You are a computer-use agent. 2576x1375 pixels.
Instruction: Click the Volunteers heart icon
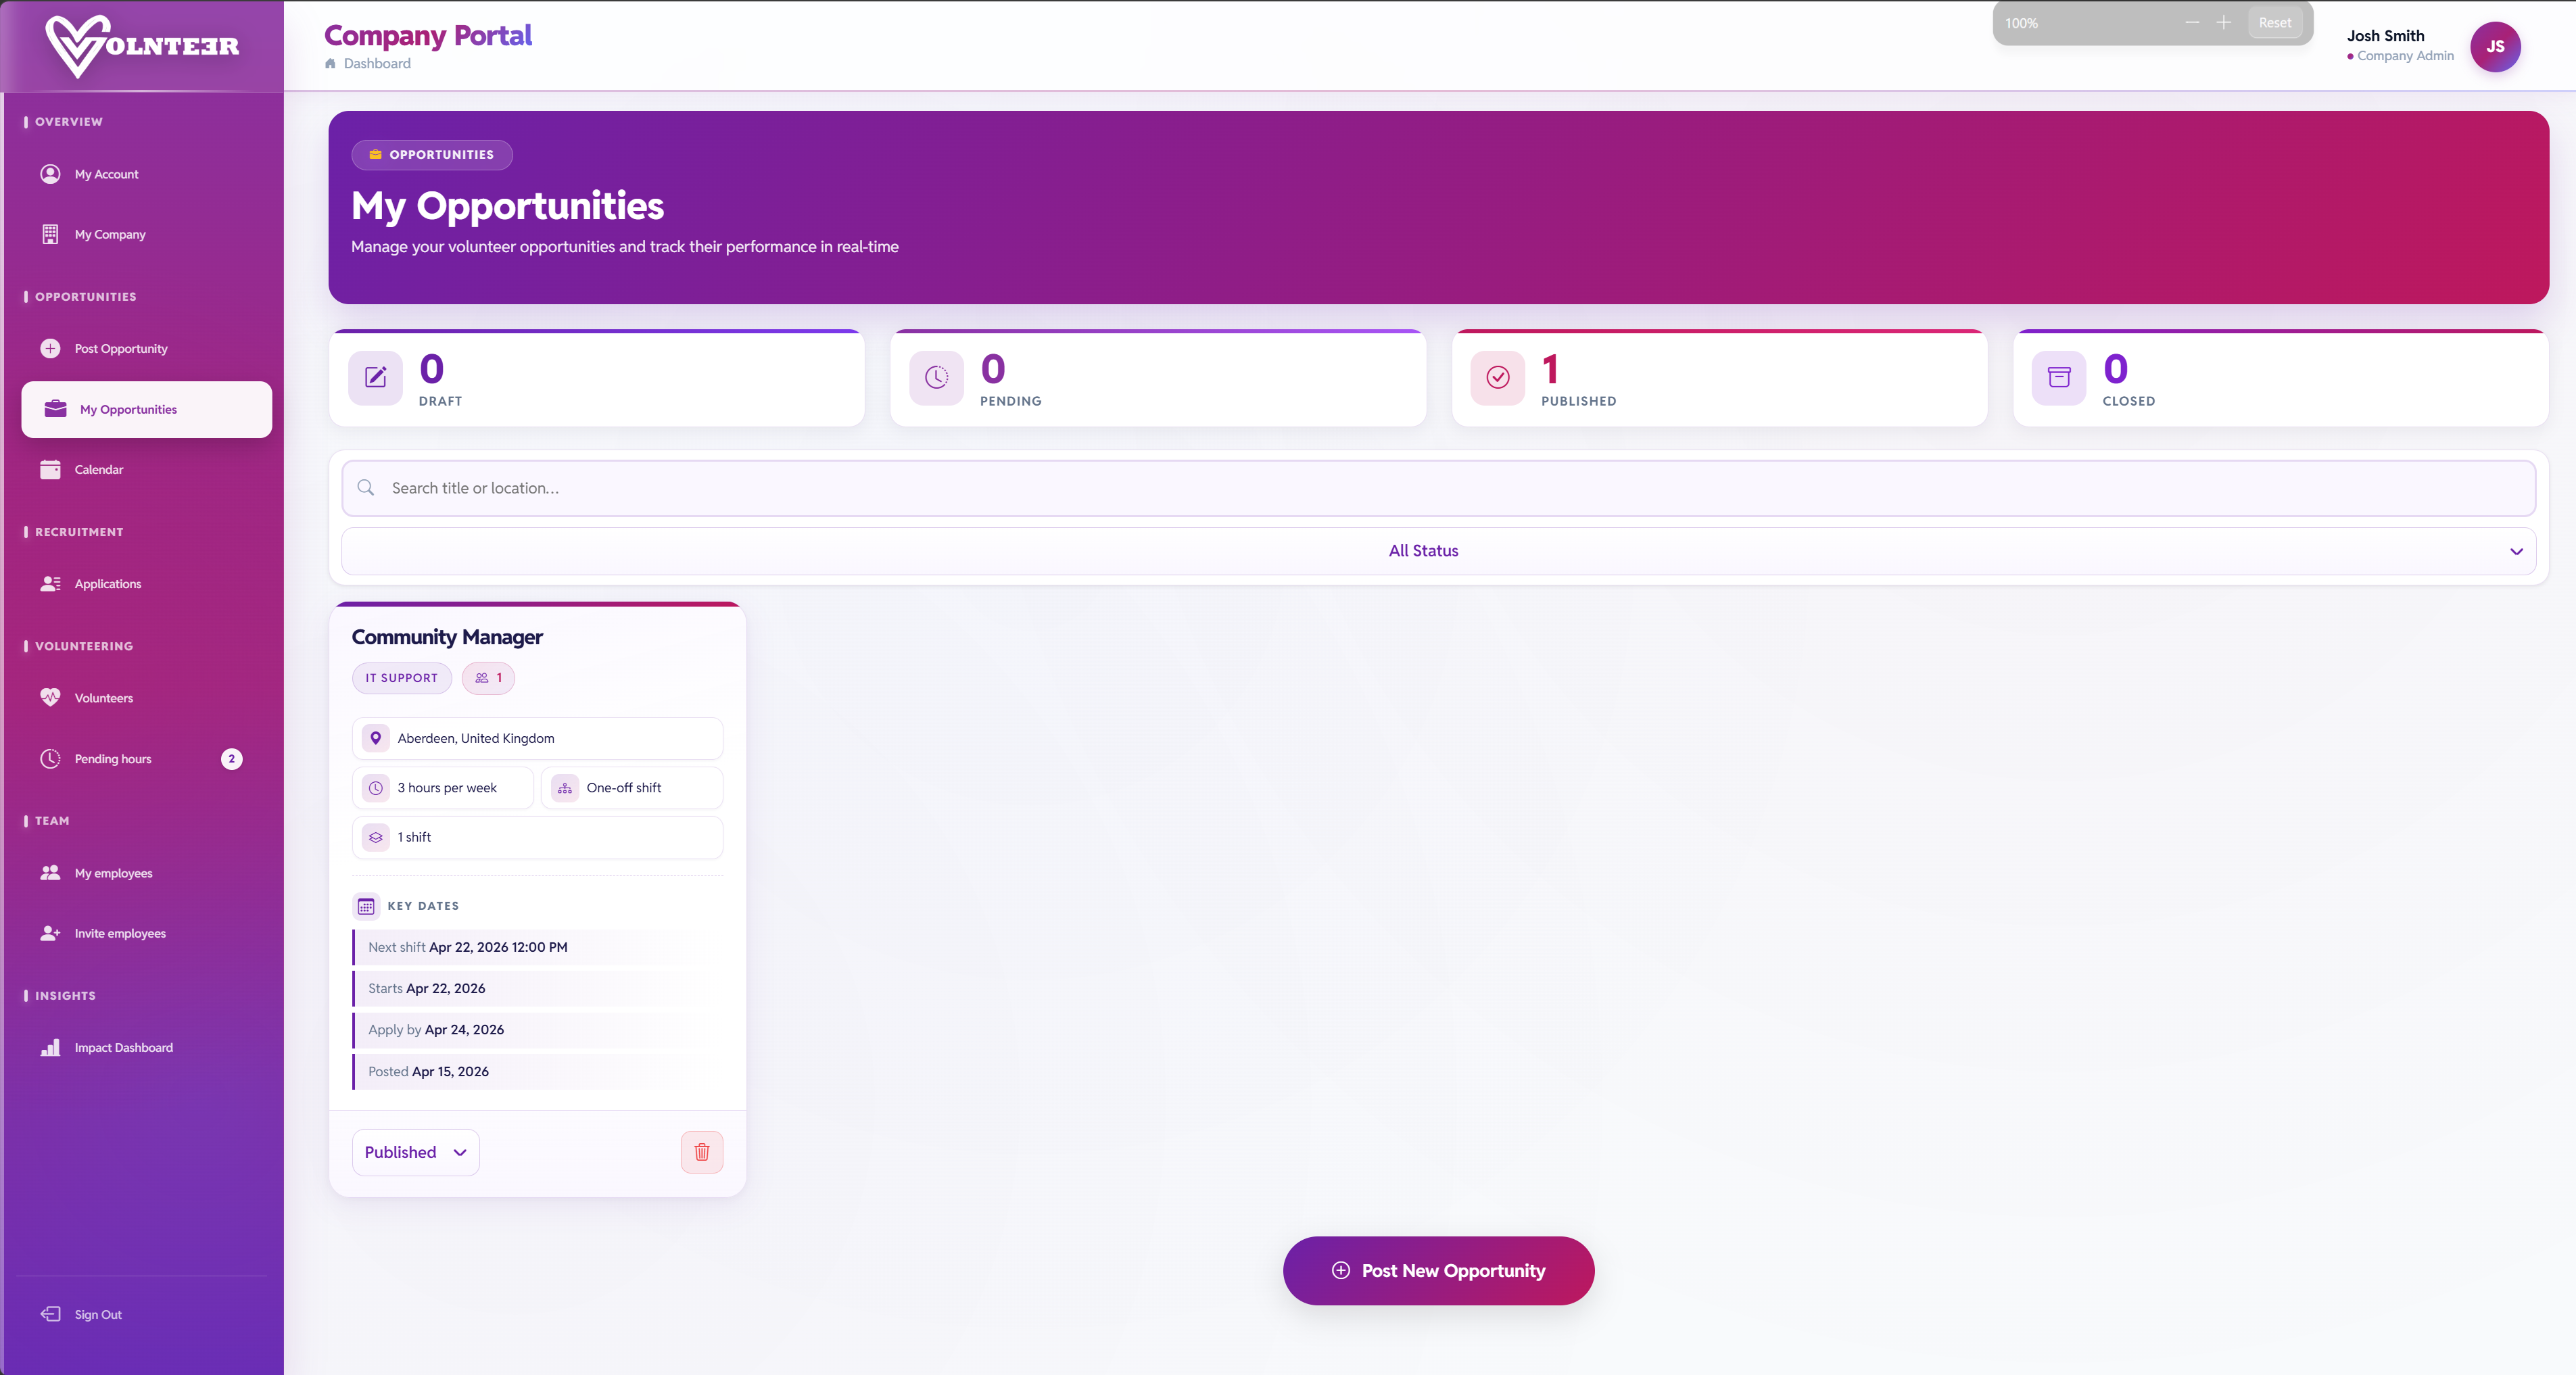coord(50,698)
